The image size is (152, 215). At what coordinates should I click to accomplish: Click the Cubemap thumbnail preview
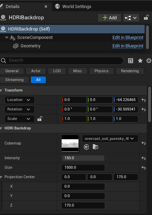pos(70,143)
